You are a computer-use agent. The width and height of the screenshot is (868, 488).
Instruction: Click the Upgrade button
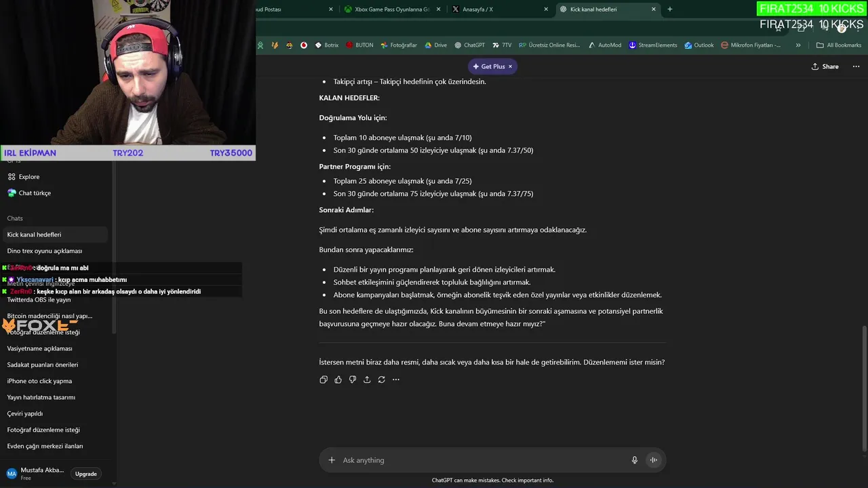tap(86, 474)
